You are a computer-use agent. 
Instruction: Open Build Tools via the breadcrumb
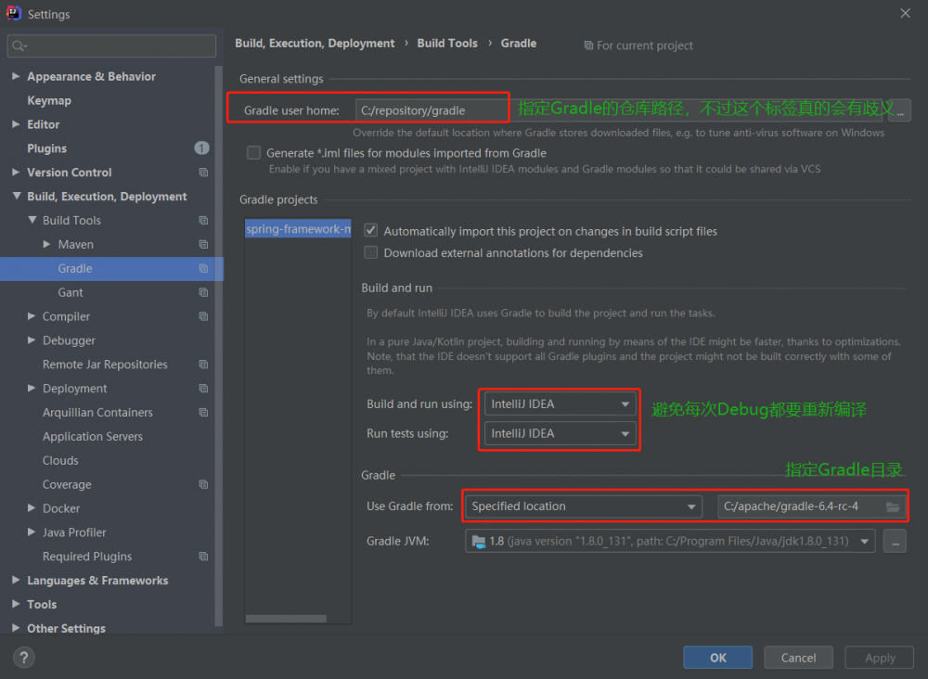pyautogui.click(x=447, y=43)
